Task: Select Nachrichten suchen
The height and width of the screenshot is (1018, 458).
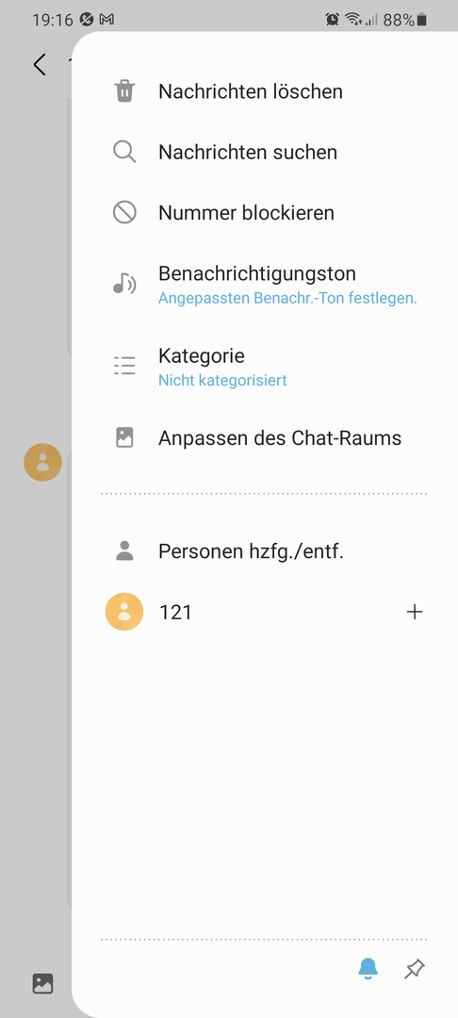Action: pyautogui.click(x=263, y=152)
